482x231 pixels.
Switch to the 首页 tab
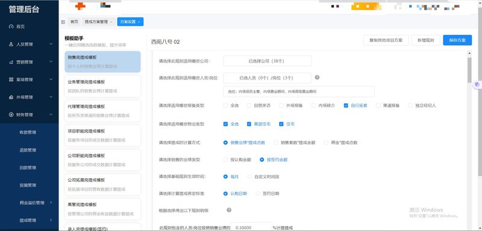click(x=74, y=22)
